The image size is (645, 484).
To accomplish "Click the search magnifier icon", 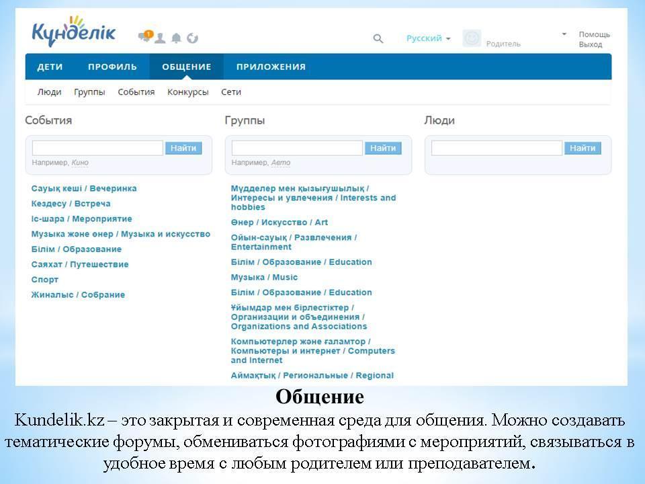I will (378, 39).
